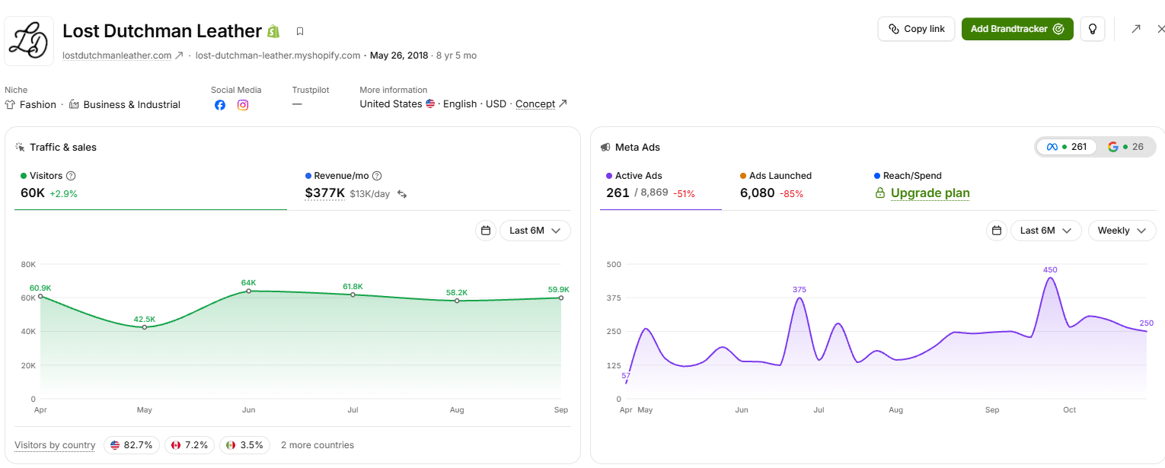
Task: Click the Mexico 3.5% country chip
Action: (x=244, y=445)
